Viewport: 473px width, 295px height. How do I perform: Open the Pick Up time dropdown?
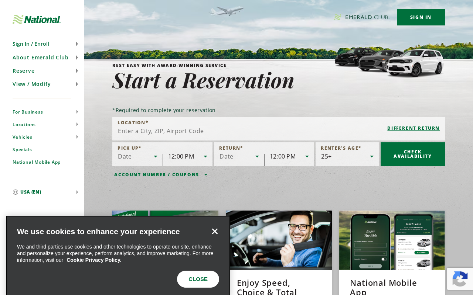point(188,156)
